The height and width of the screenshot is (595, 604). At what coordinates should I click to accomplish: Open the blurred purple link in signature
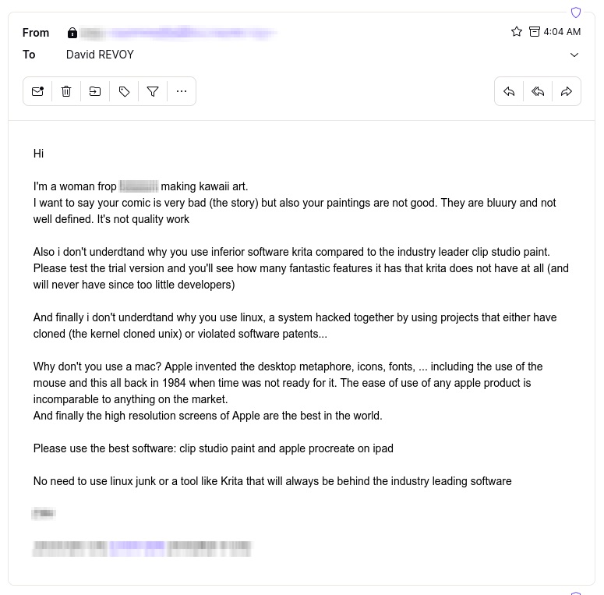click(x=136, y=547)
